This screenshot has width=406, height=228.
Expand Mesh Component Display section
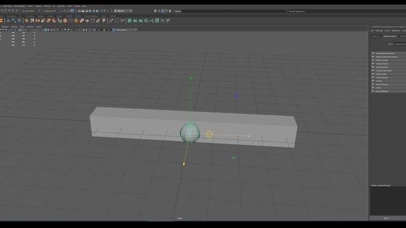[x=389, y=56]
